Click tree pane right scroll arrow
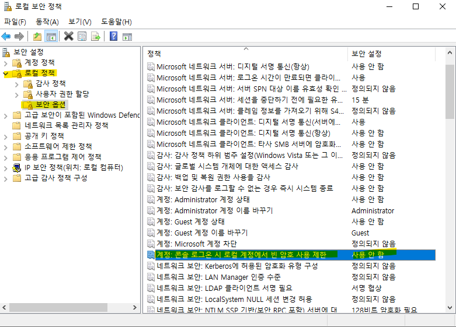 pyautogui.click(x=135, y=307)
